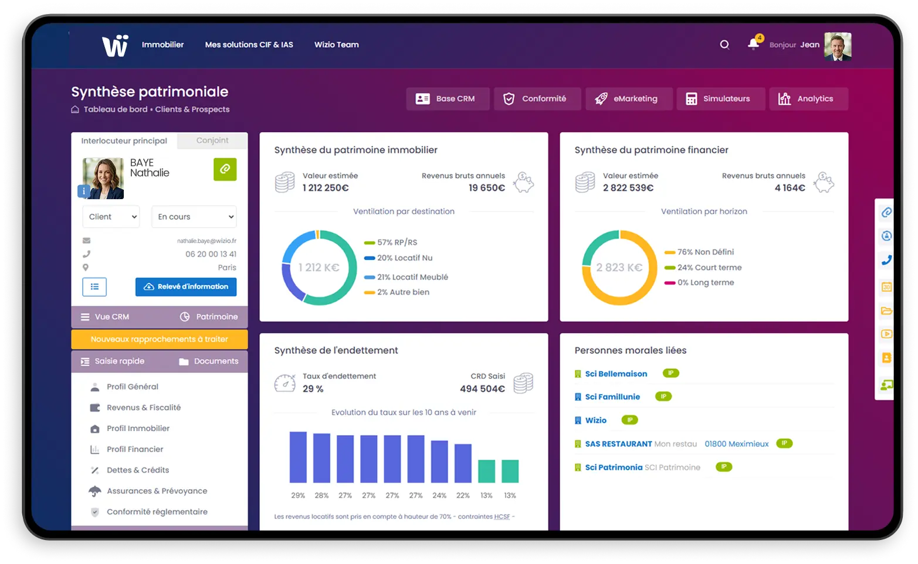Open the list icon beside Relevé d'information
This screenshot has width=918, height=564.
click(x=94, y=287)
